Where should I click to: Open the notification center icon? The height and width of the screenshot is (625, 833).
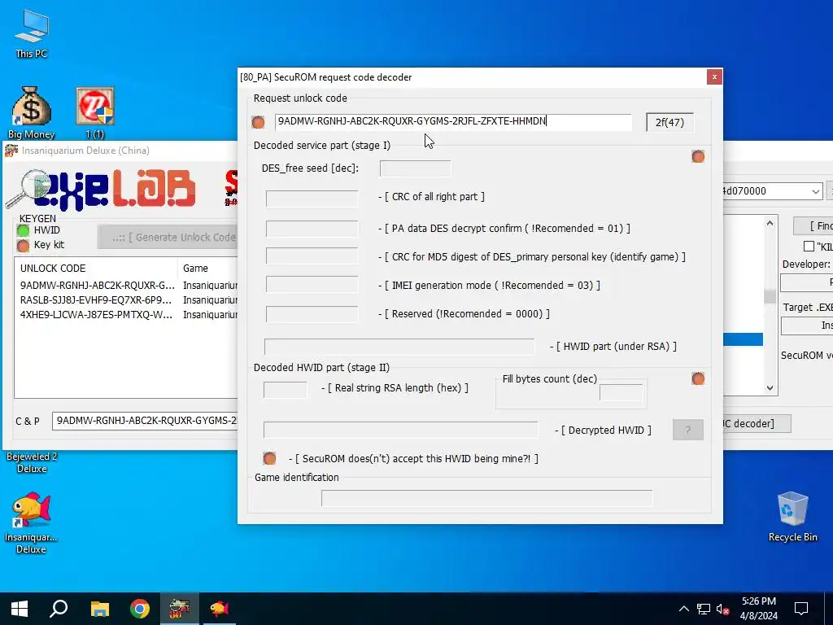(801, 609)
